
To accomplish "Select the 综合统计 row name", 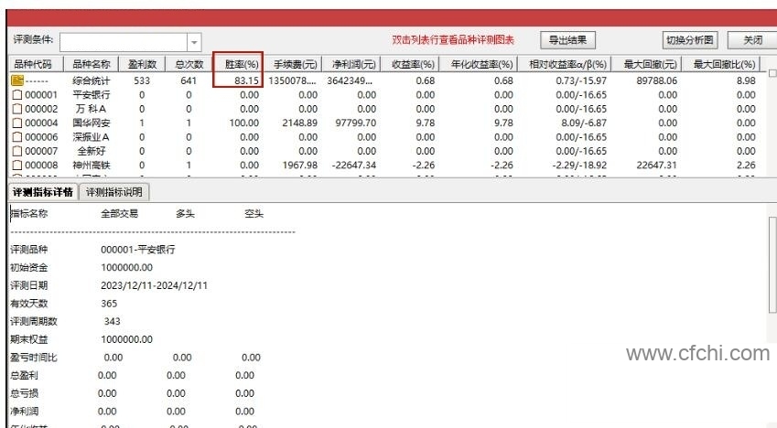I will 92,80.
